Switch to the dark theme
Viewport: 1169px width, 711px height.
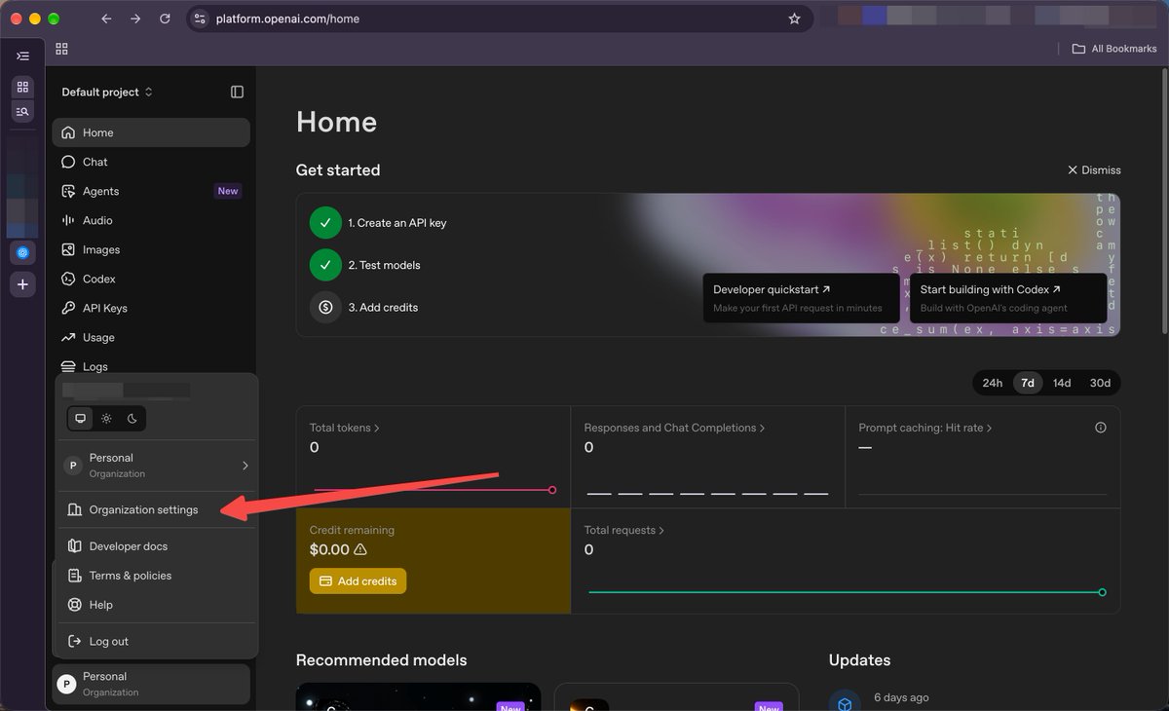coord(132,419)
